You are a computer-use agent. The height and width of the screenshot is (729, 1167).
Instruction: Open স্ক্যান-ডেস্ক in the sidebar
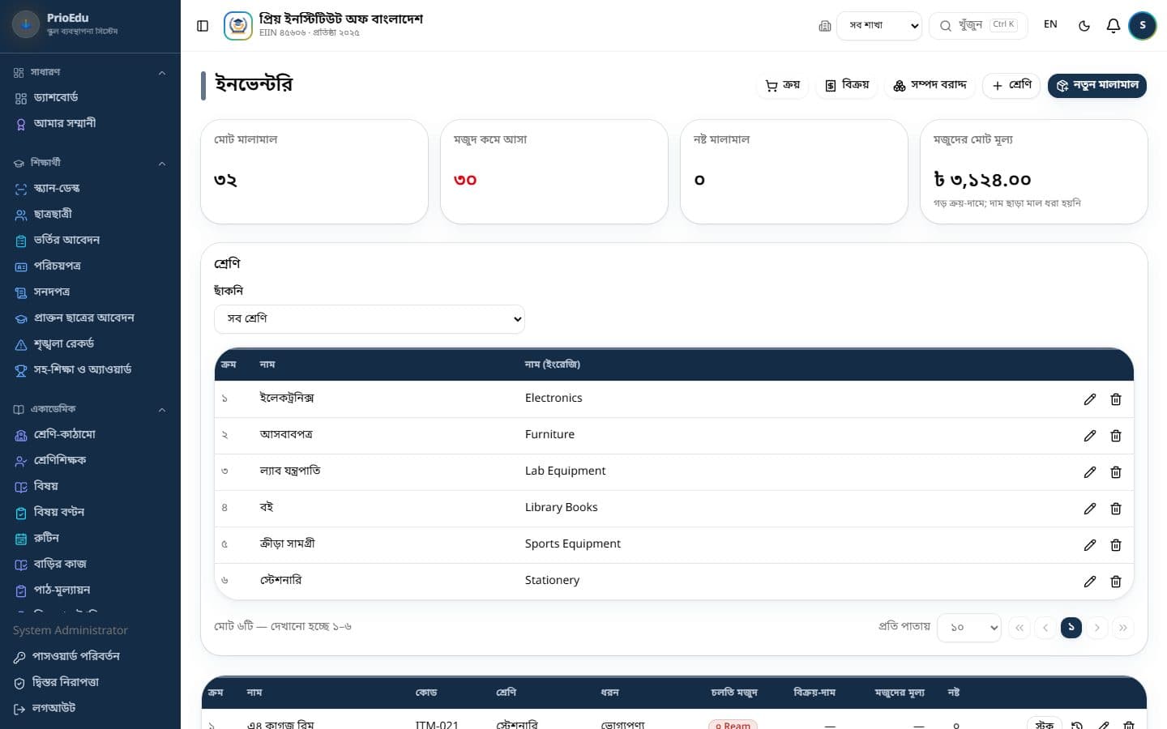(x=90, y=189)
